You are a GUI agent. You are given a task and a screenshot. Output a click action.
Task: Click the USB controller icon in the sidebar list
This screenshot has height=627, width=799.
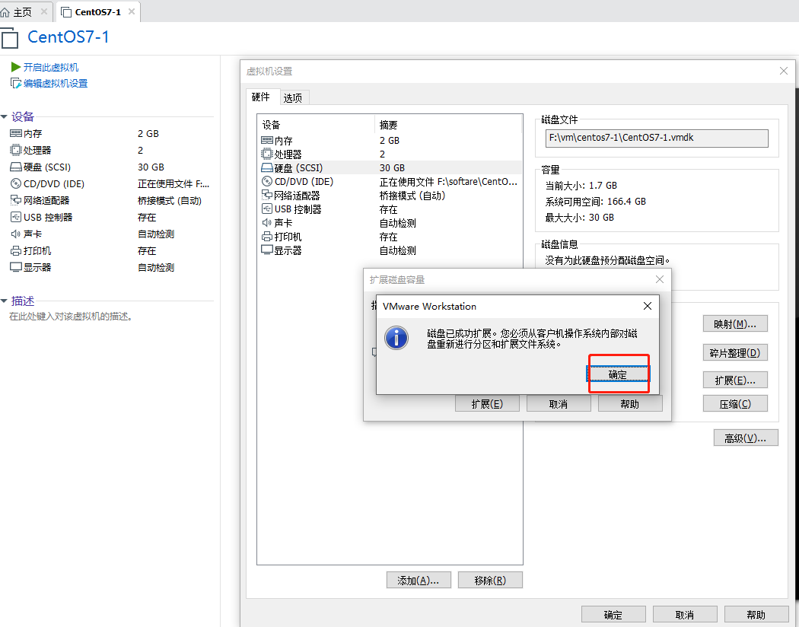[16, 218]
